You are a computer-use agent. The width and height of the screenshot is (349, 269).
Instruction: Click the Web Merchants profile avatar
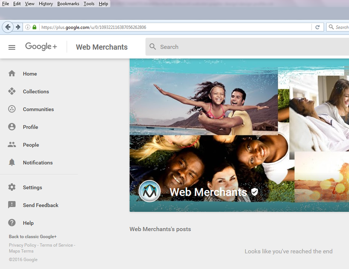[150, 191]
